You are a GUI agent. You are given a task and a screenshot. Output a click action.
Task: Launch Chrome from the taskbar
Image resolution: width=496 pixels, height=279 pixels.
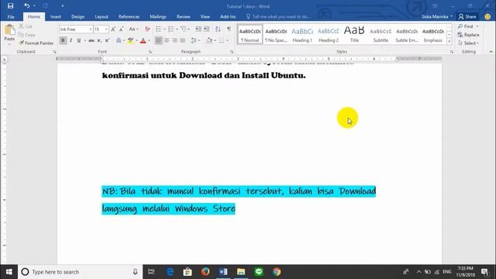pyautogui.click(x=277, y=272)
